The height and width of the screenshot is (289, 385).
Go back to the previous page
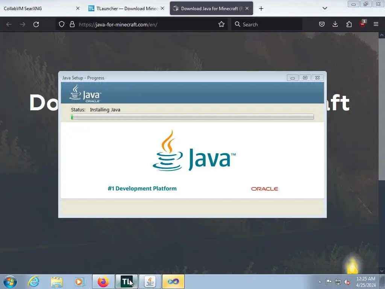click(9, 24)
